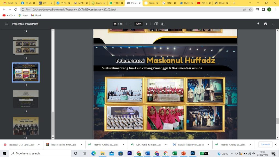Close the downloads bar
The width and height of the screenshot is (279, 157).
(x=276, y=144)
